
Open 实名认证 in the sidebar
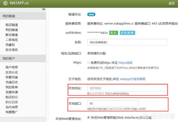pos(12,72)
